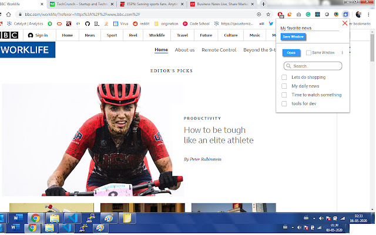Open the popup's three-dot options menu
Viewport: 376px width, 235px height.
tap(342, 53)
